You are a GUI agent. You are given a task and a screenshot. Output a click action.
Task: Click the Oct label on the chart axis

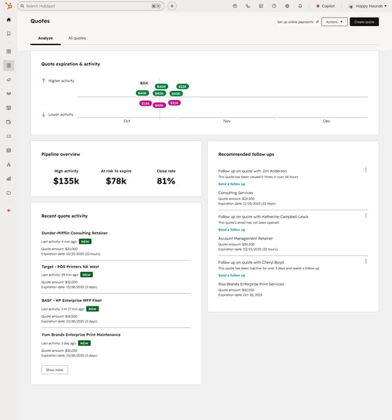[127, 121]
